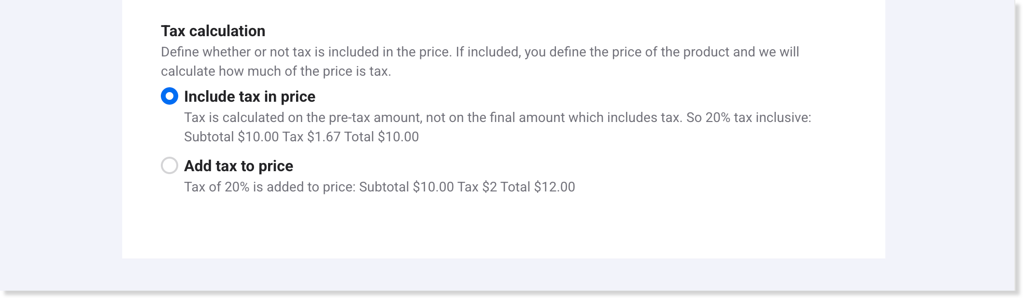Image resolution: width=1023 pixels, height=298 pixels.
Task: Click the lavender background left of the card
Action: (61, 145)
